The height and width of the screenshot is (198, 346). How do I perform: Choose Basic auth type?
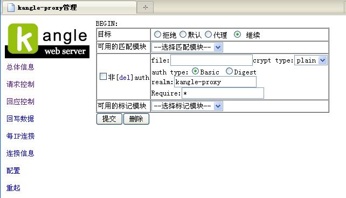pyautogui.click(x=195, y=71)
